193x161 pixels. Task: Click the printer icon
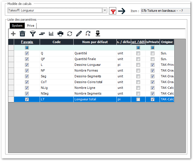point(60,34)
